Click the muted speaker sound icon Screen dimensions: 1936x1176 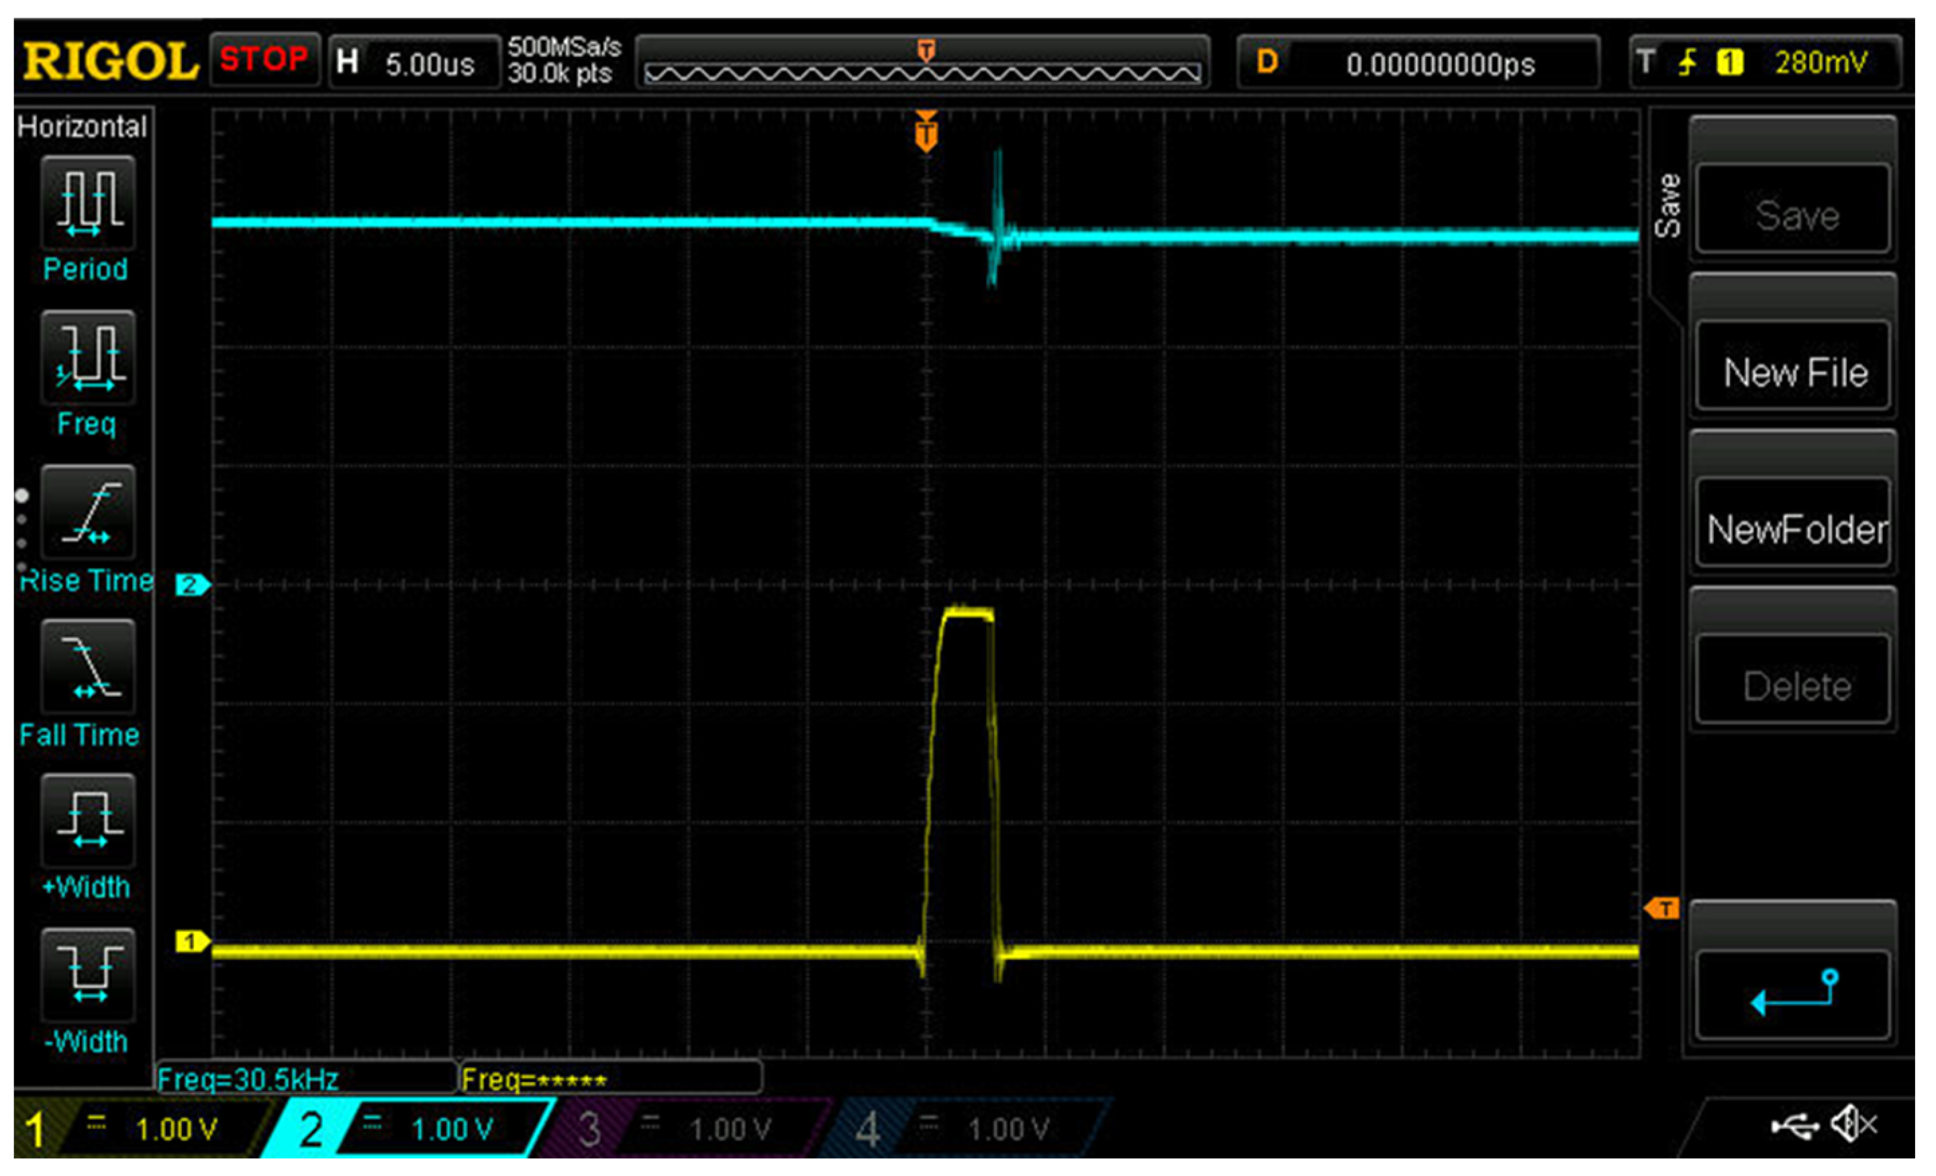(1854, 1126)
